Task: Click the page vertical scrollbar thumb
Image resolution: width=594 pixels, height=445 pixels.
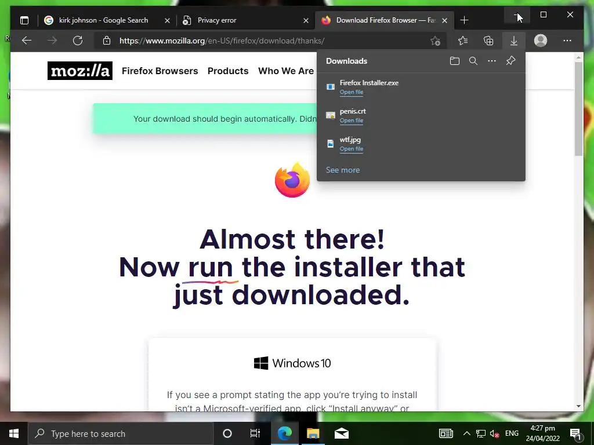Action: click(578, 109)
